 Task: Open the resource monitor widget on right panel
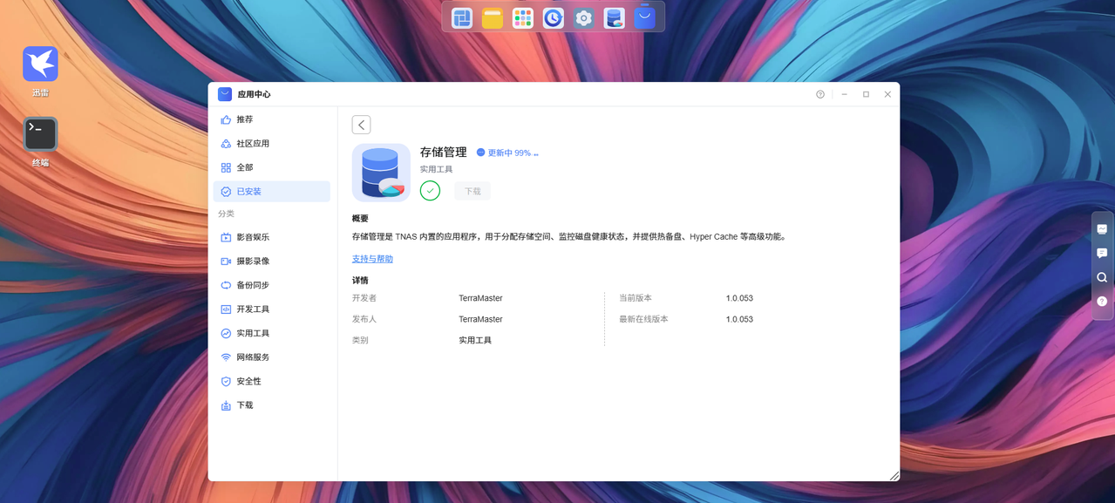click(x=1102, y=228)
